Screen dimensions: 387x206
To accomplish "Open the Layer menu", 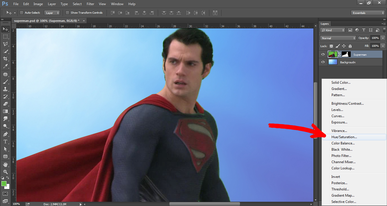I will [52, 4].
